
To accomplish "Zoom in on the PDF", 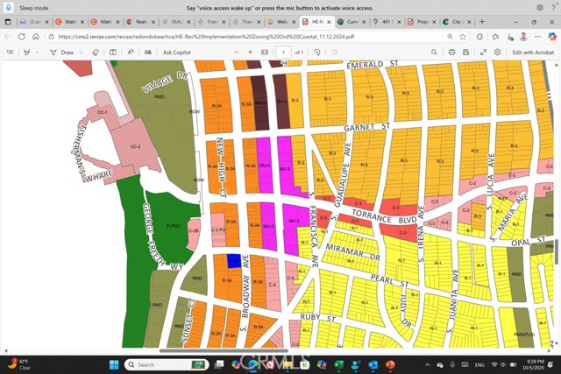I will [x=250, y=53].
